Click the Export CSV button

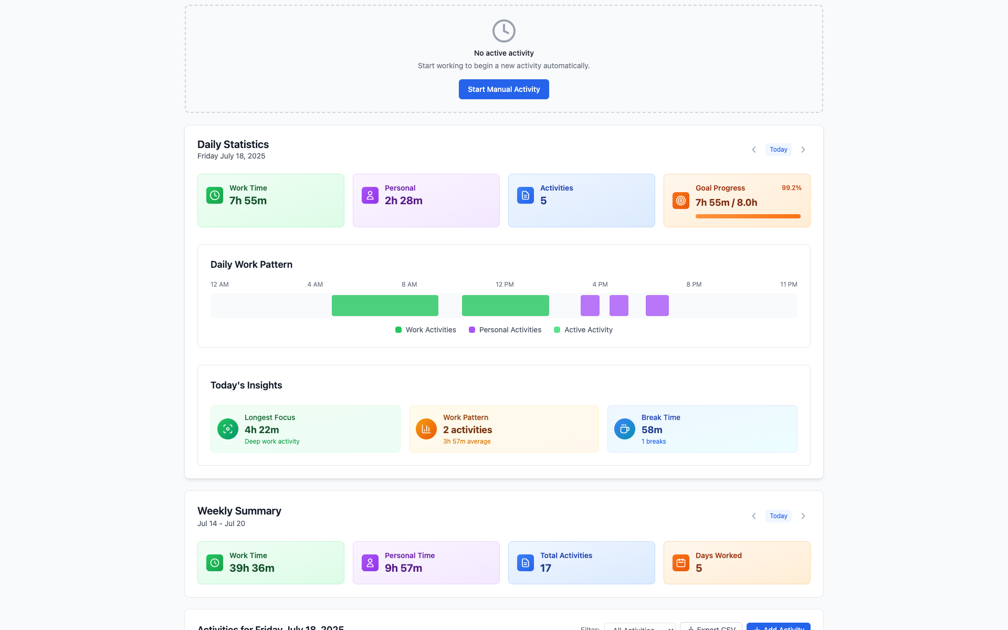pyautogui.click(x=711, y=627)
